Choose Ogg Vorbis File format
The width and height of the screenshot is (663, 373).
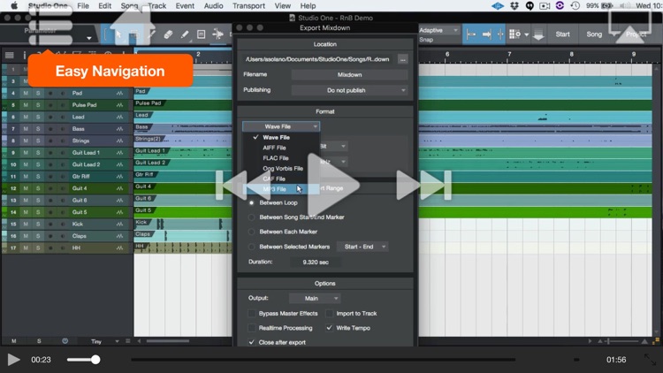[281, 168]
